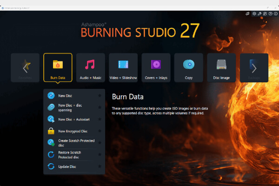Image resolution: width=279 pixels, height=186 pixels.
Task: Show next categories with right chevron
Action: pyautogui.click(x=254, y=67)
